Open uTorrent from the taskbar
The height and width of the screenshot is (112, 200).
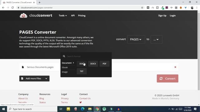click(104, 109)
